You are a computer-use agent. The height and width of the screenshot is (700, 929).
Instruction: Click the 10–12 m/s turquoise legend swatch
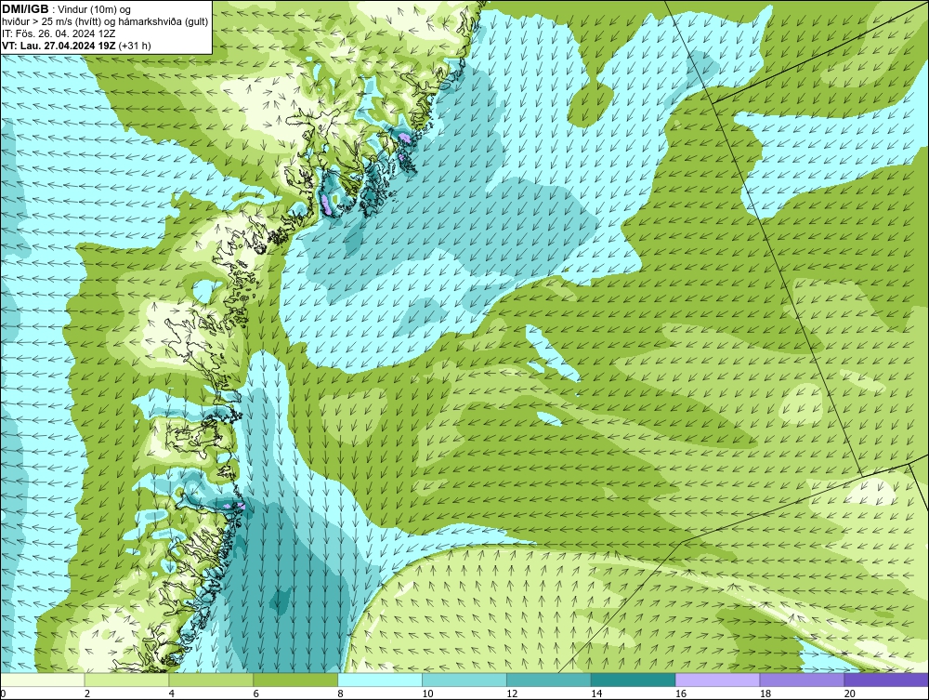[464, 680]
